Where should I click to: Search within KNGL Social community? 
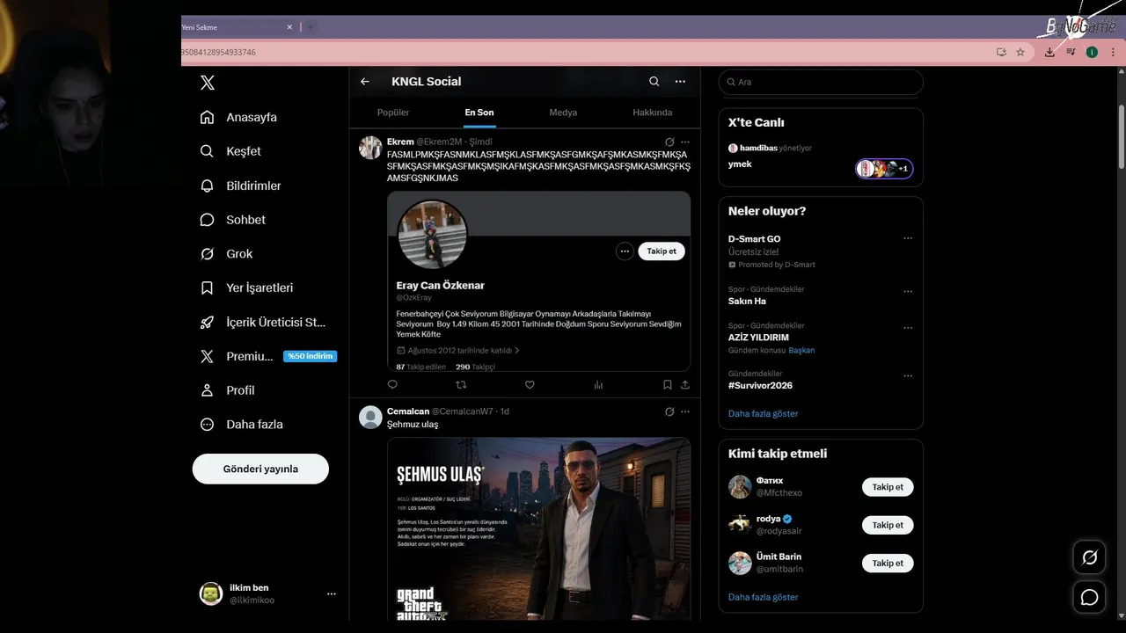point(654,82)
